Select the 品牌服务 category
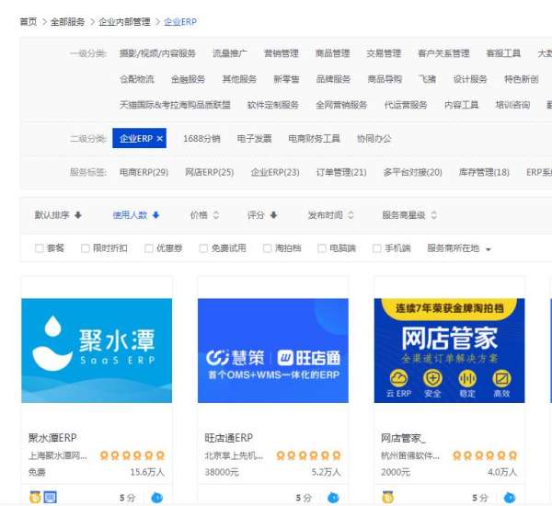 (333, 79)
